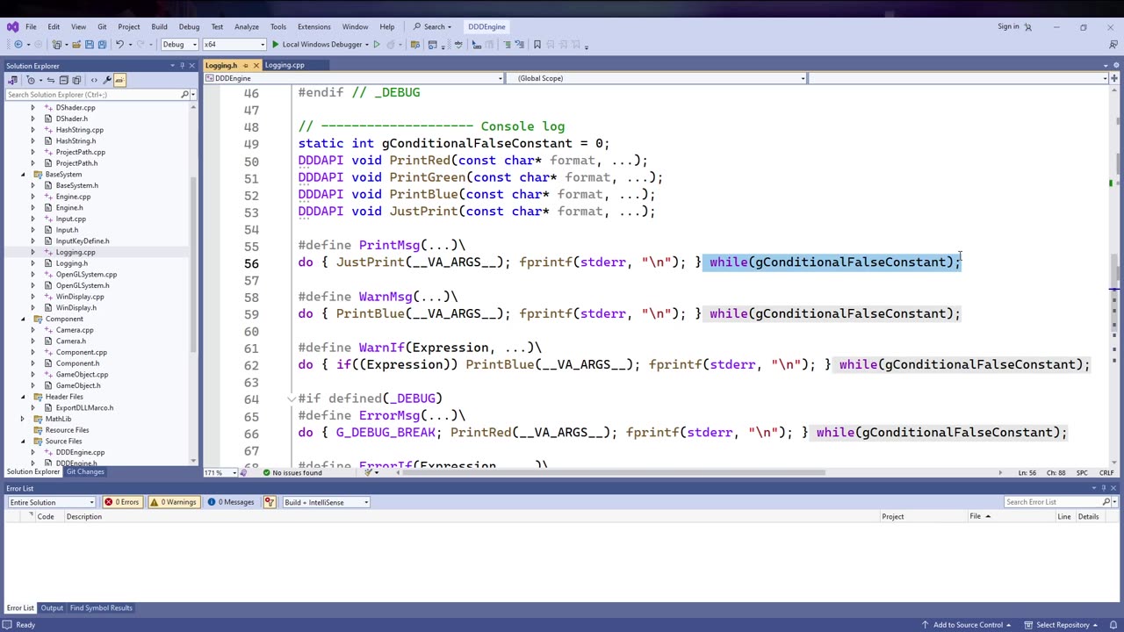The height and width of the screenshot is (632, 1124).
Task: Collapse the Component folder node
Action: [x=24, y=319]
